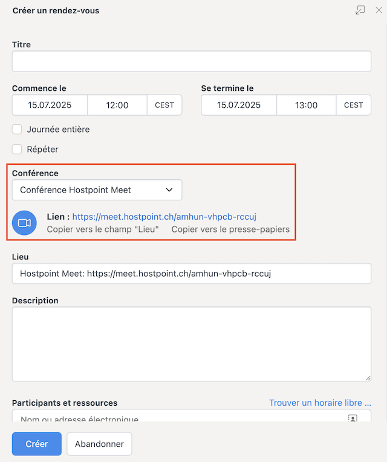The width and height of the screenshot is (387, 462).
Task: Grab the Description resize handle corner
Action: click(368, 378)
